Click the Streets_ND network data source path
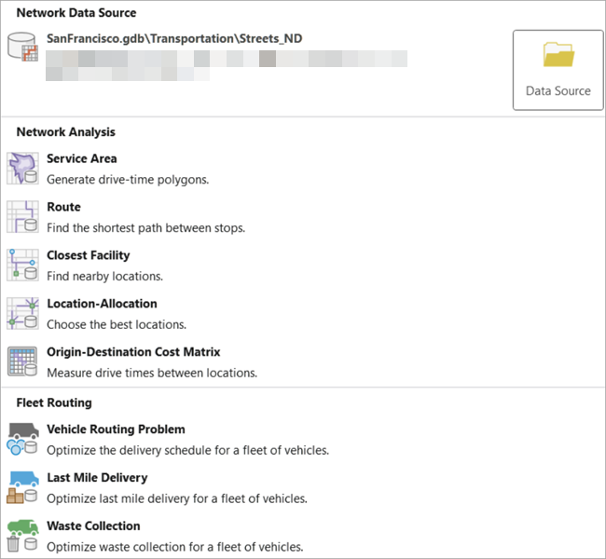 coord(173,38)
